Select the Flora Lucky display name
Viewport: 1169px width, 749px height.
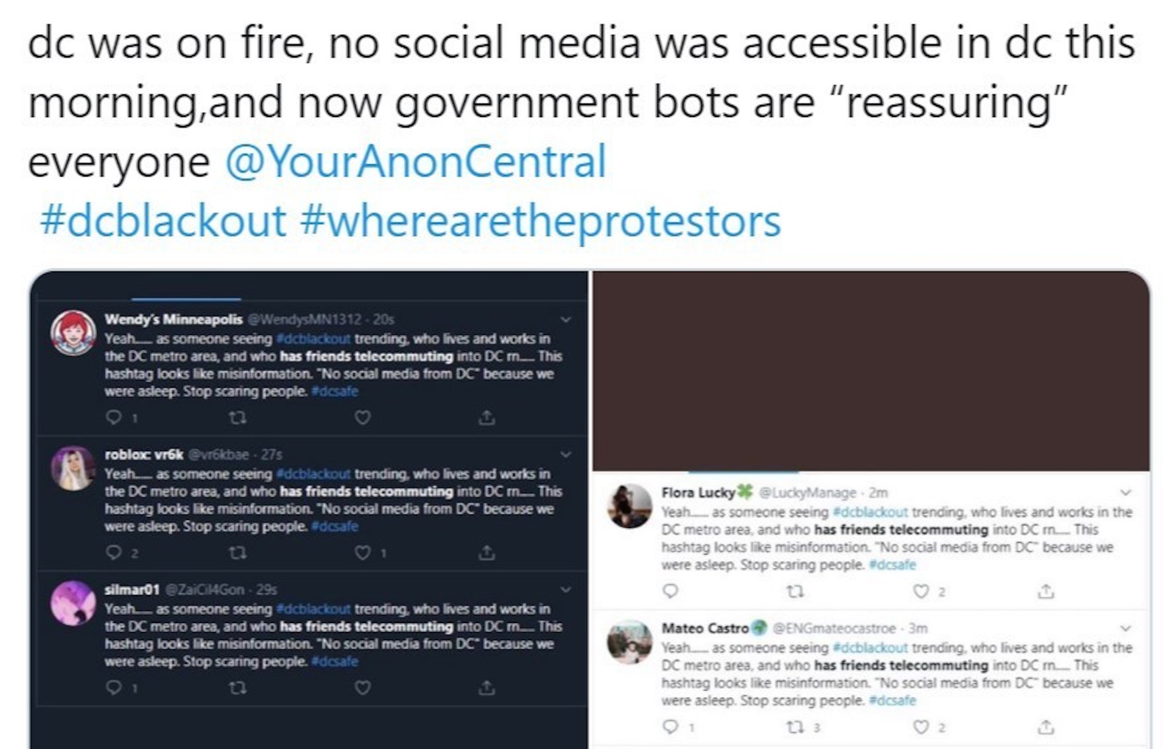(698, 493)
